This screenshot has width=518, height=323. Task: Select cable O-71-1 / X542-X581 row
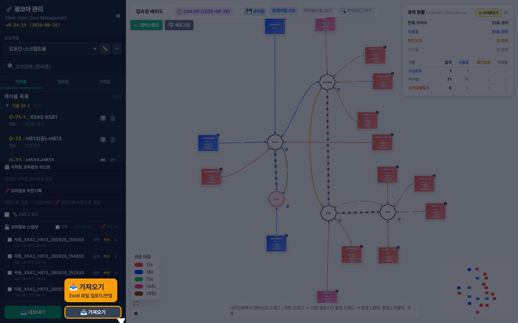(x=63, y=121)
